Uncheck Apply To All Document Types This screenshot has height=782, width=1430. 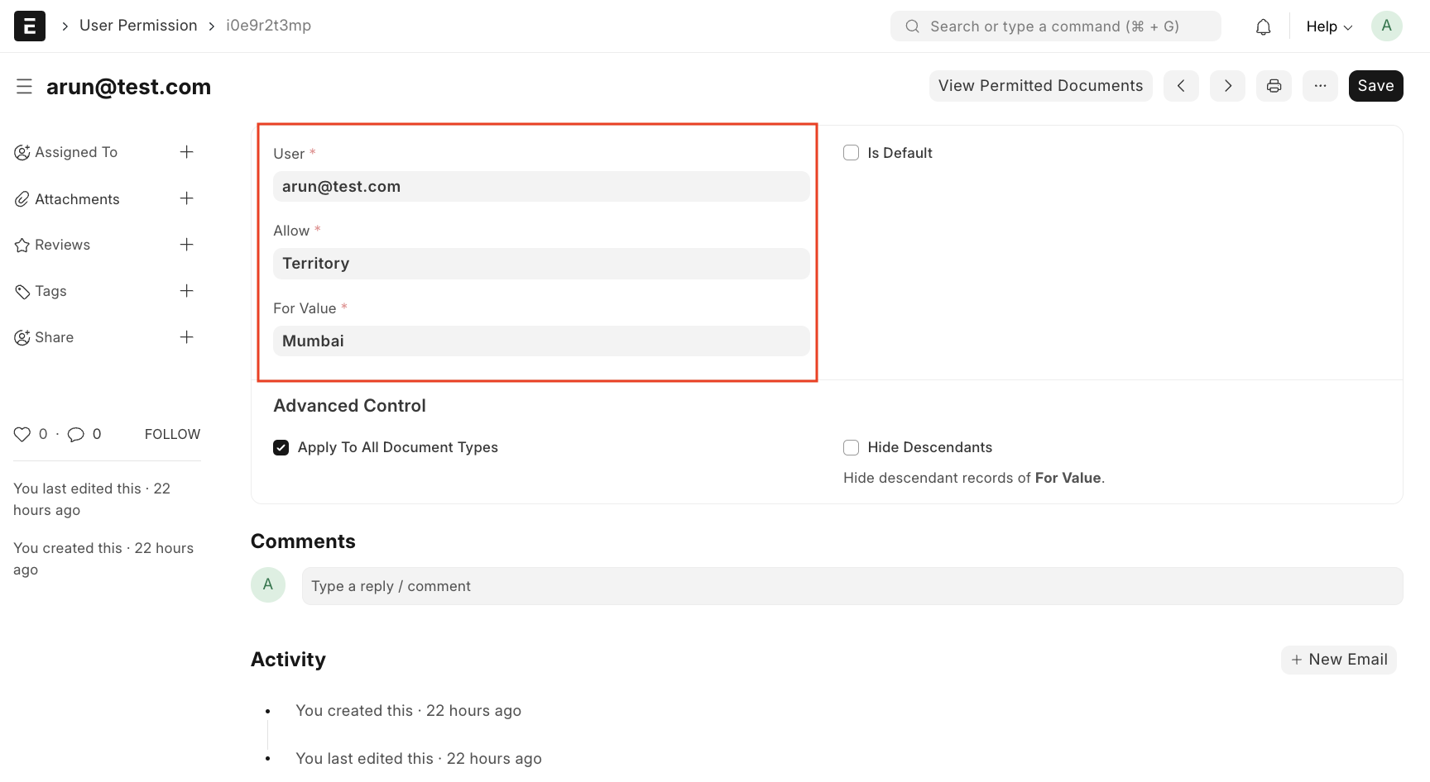(x=281, y=447)
